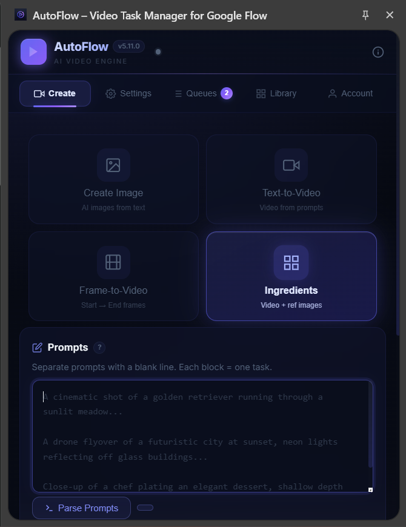
Task: Click the film frame icon in Frame-to-Video
Action: 113,262
